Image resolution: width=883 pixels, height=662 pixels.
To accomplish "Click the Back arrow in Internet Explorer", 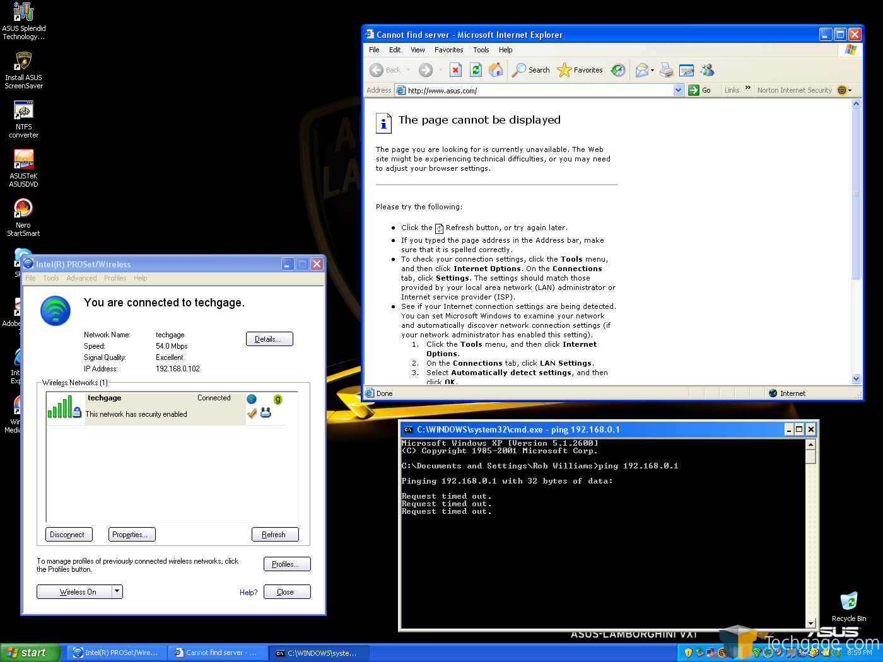I will 377,70.
